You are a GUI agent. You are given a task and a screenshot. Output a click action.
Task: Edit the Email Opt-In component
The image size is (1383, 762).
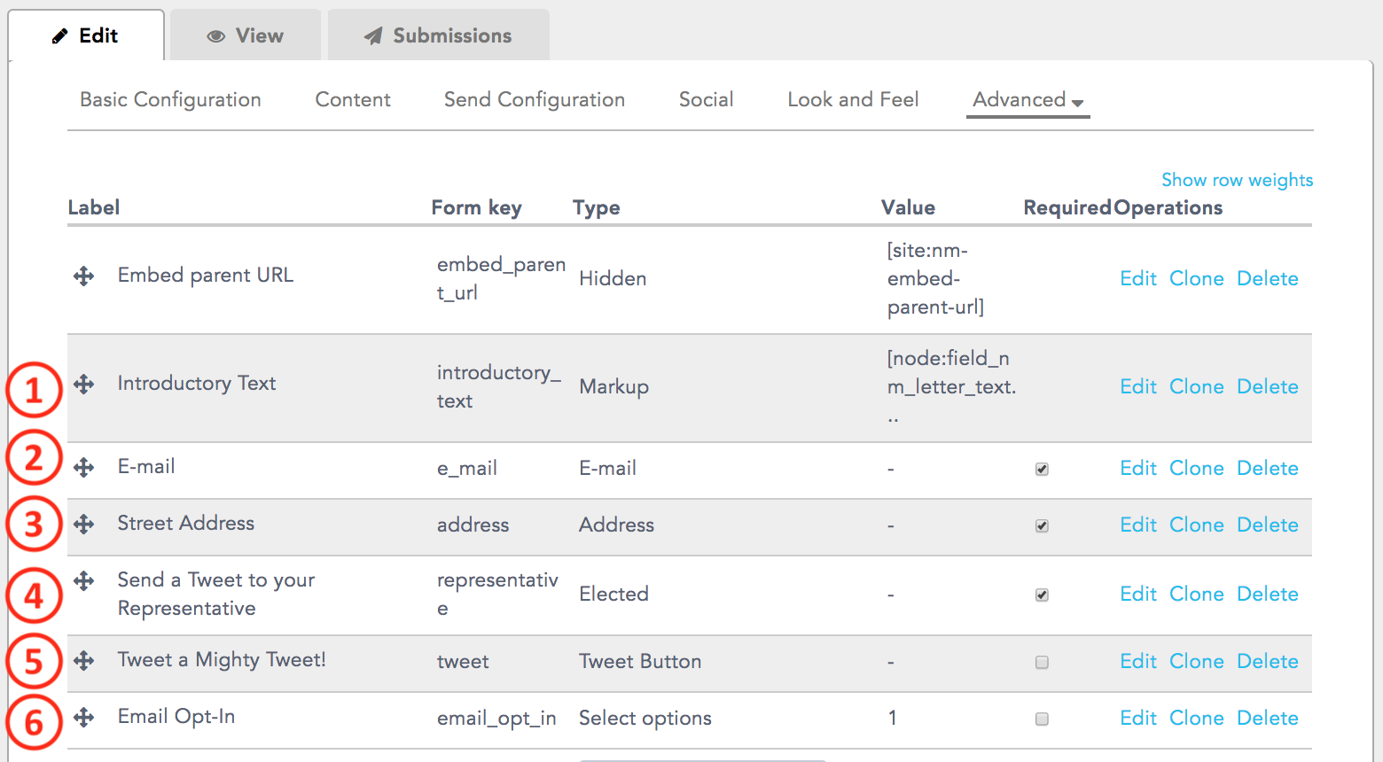coord(1138,718)
